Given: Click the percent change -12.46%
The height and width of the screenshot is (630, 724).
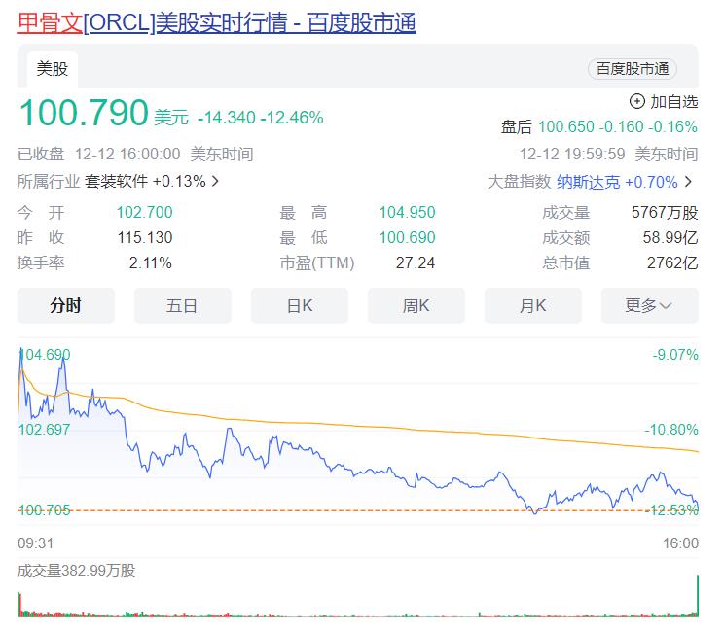Looking at the screenshot, I should (292, 118).
